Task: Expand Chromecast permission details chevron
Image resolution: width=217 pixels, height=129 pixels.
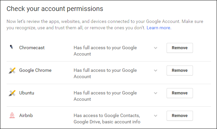Action: pyautogui.click(x=156, y=48)
